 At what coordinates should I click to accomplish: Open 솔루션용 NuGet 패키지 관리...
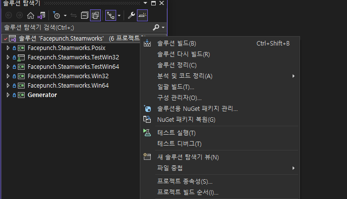click(220, 108)
